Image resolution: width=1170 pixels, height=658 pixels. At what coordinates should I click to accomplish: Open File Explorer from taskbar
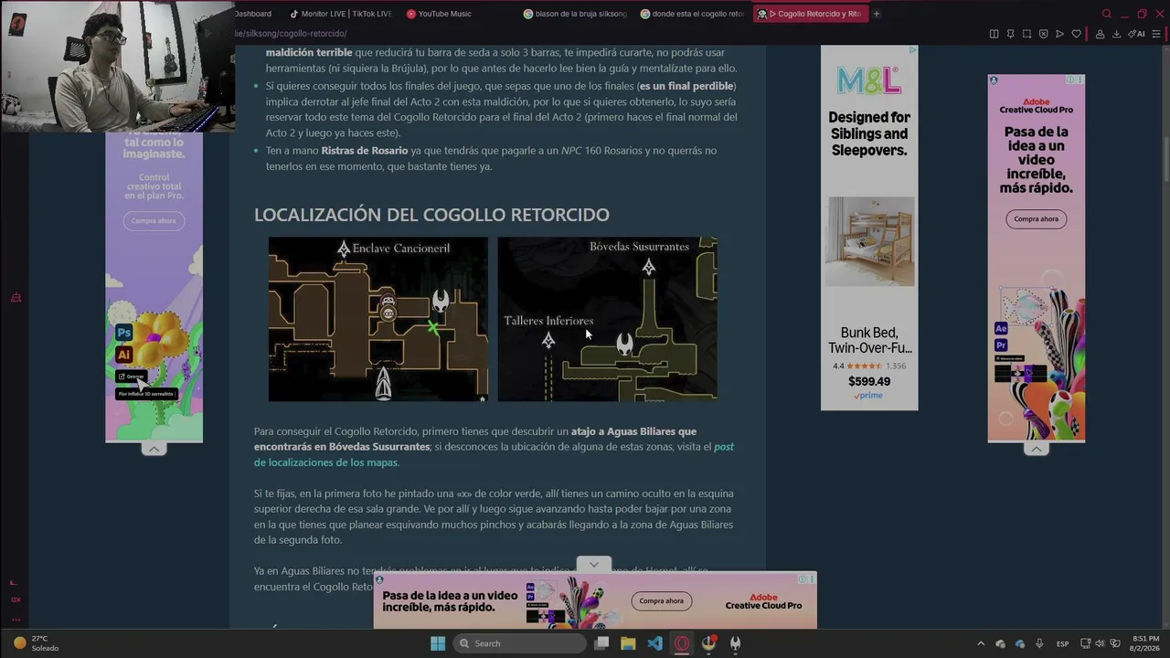click(x=628, y=643)
